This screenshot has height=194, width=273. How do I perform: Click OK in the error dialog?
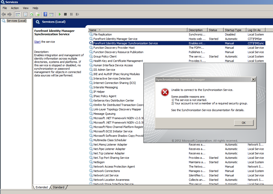point(244,123)
